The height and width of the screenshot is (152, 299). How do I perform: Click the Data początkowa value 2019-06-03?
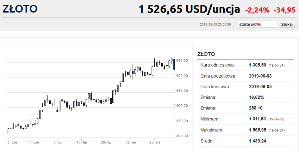tap(260, 76)
